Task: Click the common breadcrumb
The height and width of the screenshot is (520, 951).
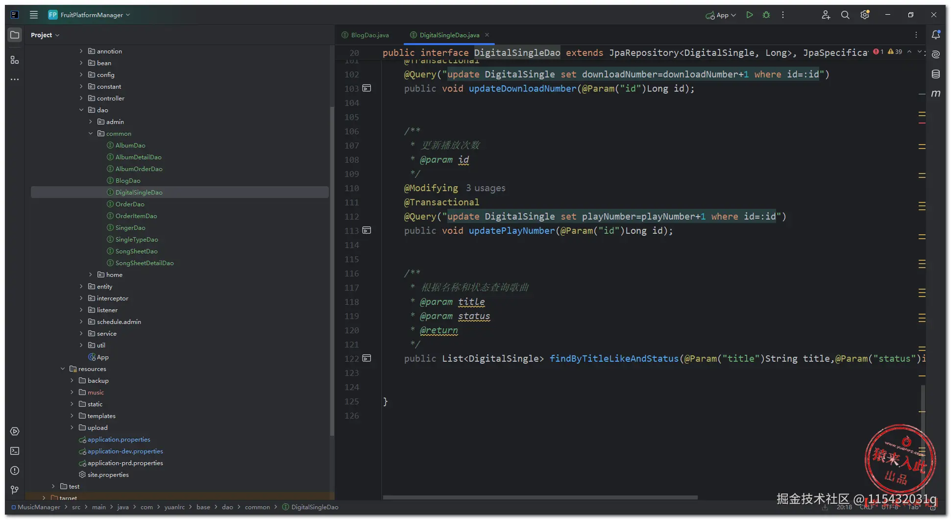Action: tap(257, 507)
